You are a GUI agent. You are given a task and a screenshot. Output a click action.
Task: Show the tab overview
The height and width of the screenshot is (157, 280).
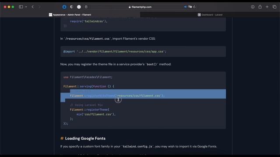click(x=274, y=7)
